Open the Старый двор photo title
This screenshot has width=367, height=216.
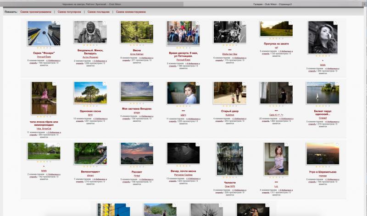(230, 111)
